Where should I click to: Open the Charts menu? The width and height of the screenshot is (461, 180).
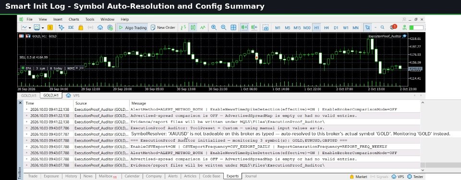(x=74, y=19)
